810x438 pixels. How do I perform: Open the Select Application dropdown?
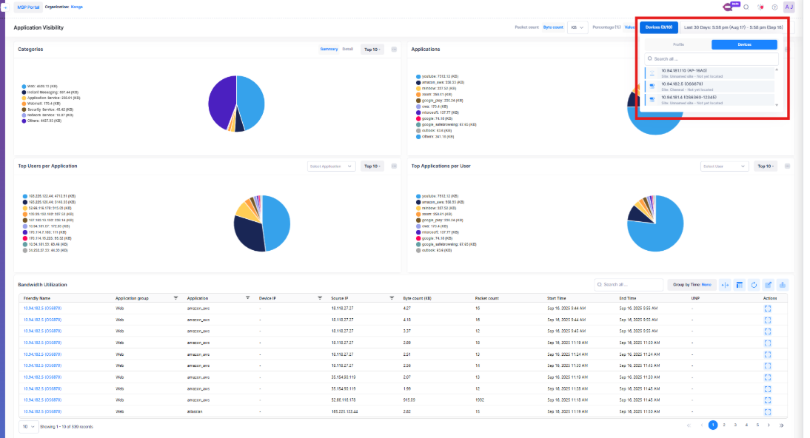coord(331,166)
